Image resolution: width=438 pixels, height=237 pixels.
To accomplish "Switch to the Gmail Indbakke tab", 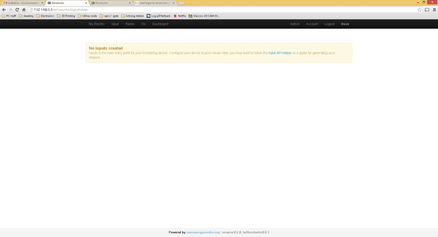I will point(22,3).
